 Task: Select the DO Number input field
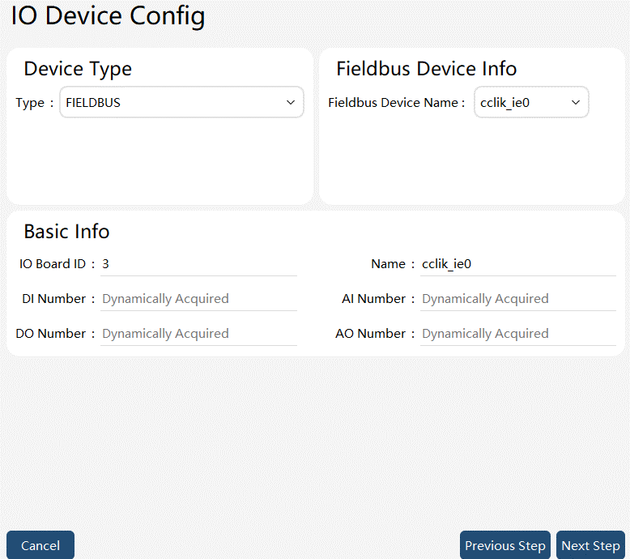pos(198,334)
